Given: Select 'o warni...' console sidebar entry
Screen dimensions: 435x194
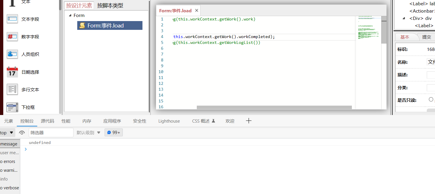Looking at the screenshot, I should coord(10,170).
